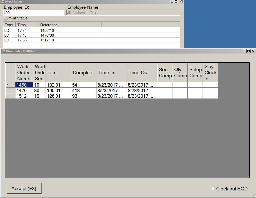Click the Time In column header
The width and height of the screenshot is (256, 198).
click(x=111, y=73)
